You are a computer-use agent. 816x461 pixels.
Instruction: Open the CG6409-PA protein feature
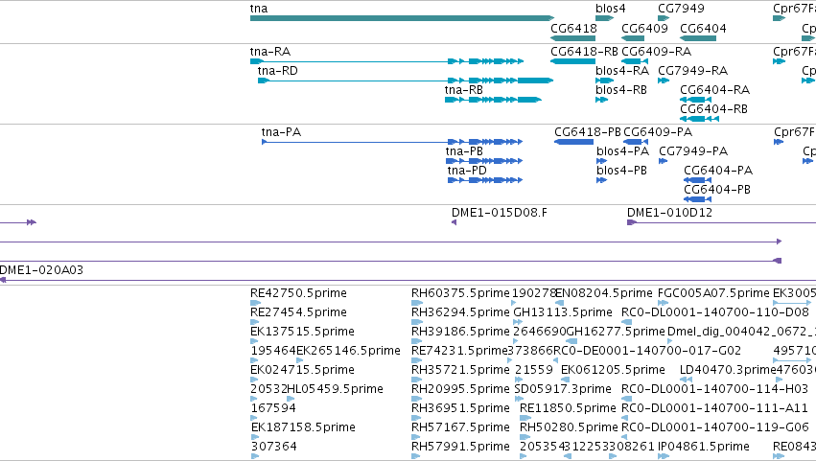(658, 132)
